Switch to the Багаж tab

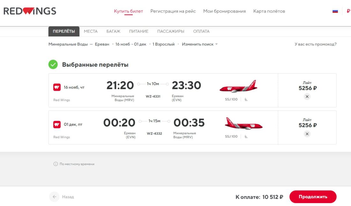[113, 31]
